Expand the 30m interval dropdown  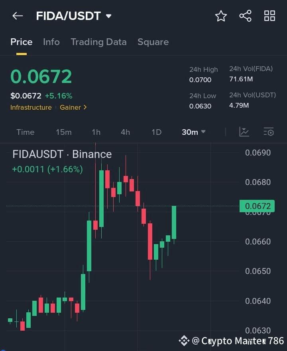(x=193, y=132)
